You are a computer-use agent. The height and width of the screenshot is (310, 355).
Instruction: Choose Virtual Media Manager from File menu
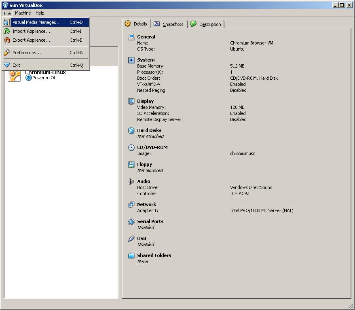click(46, 22)
